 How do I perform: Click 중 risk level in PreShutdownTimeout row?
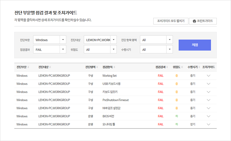(x=177, y=100)
